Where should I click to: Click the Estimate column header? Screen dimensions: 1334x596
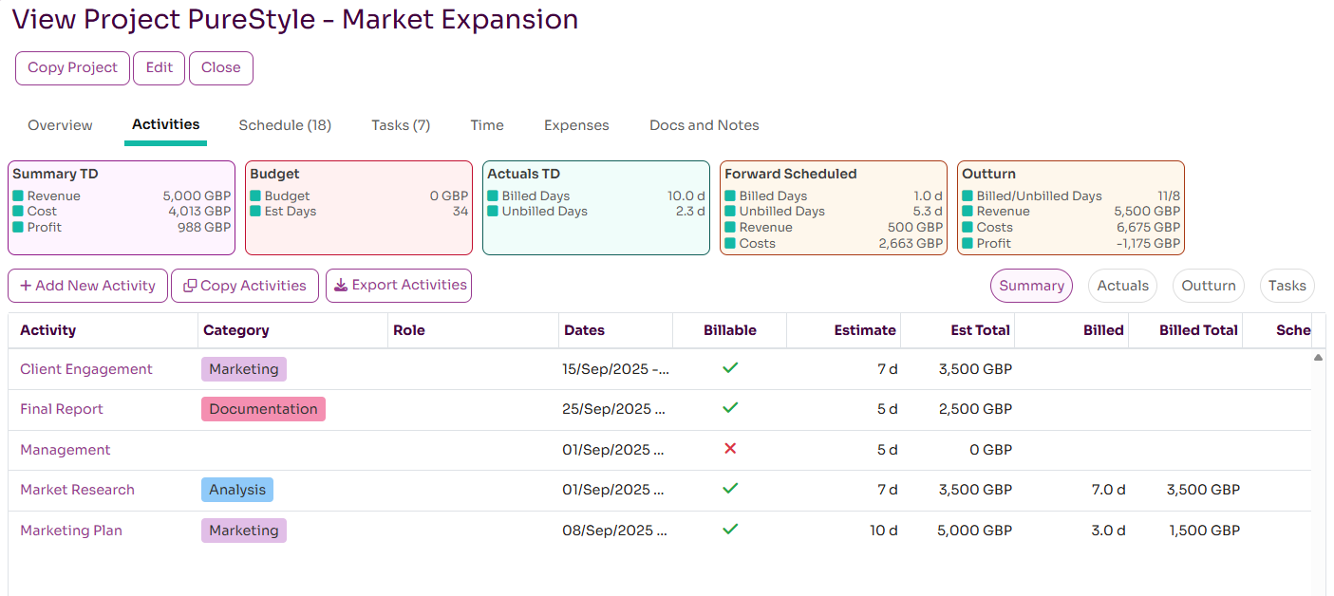click(x=864, y=330)
